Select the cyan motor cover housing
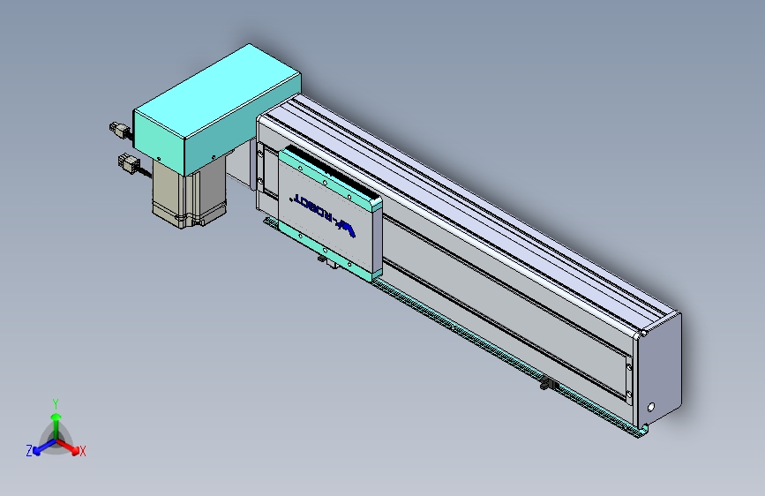 click(217, 109)
